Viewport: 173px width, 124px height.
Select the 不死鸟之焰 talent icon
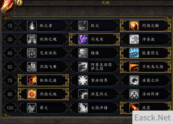pyautogui.click(x=134, y=67)
